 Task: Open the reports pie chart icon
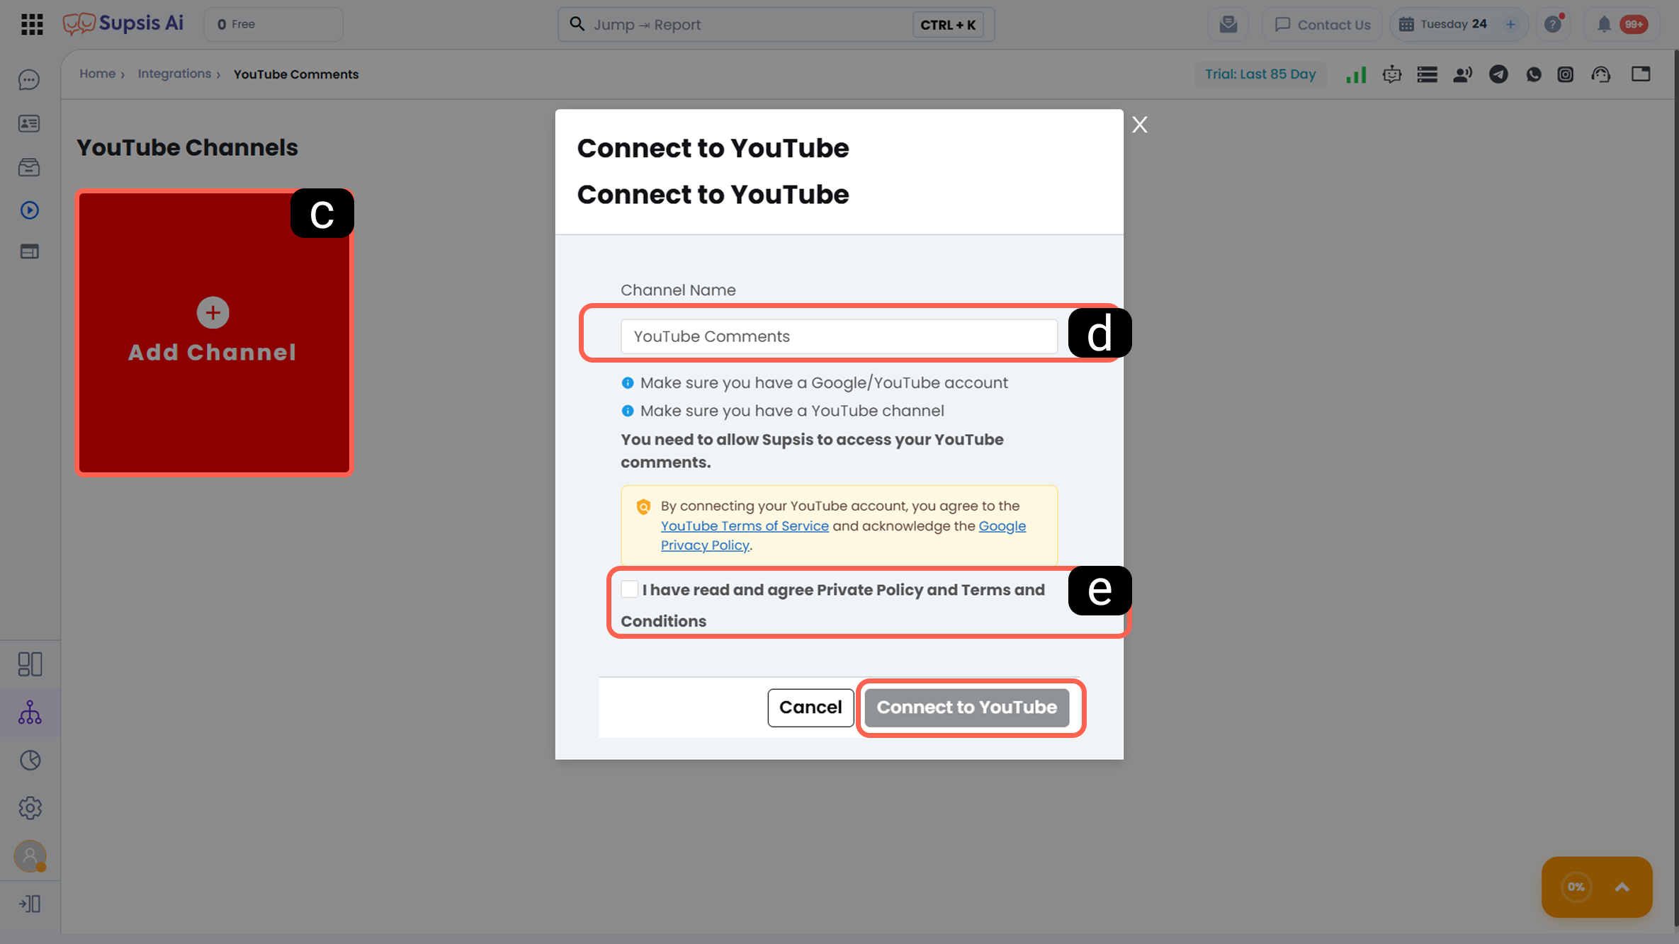(30, 760)
